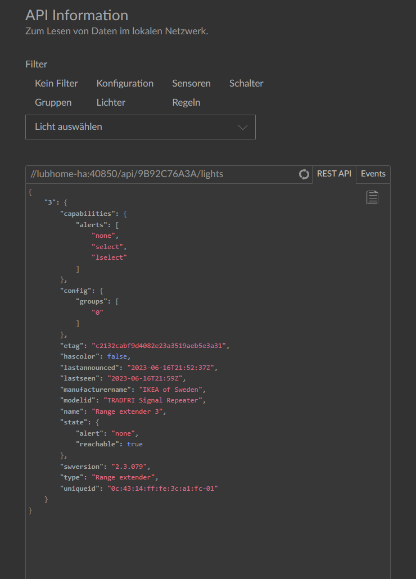Click the hascolor false value

(x=117, y=357)
